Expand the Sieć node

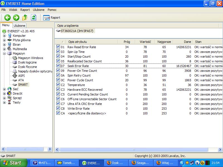click(x=4, y=89)
